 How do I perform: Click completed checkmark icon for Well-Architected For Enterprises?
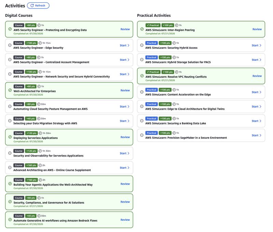[x=10, y=90]
